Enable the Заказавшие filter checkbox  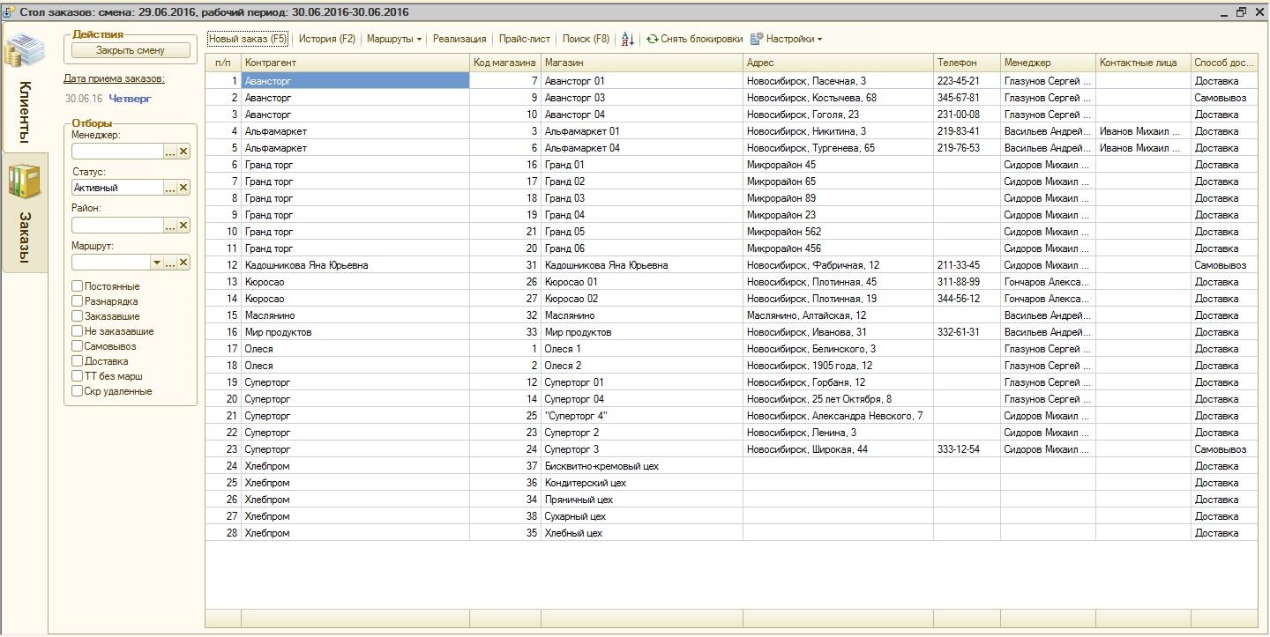[78, 316]
